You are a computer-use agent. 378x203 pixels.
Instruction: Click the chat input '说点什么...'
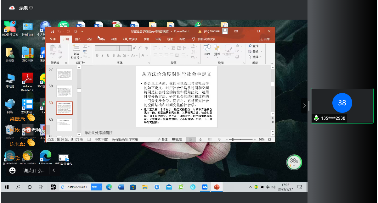point(34,171)
